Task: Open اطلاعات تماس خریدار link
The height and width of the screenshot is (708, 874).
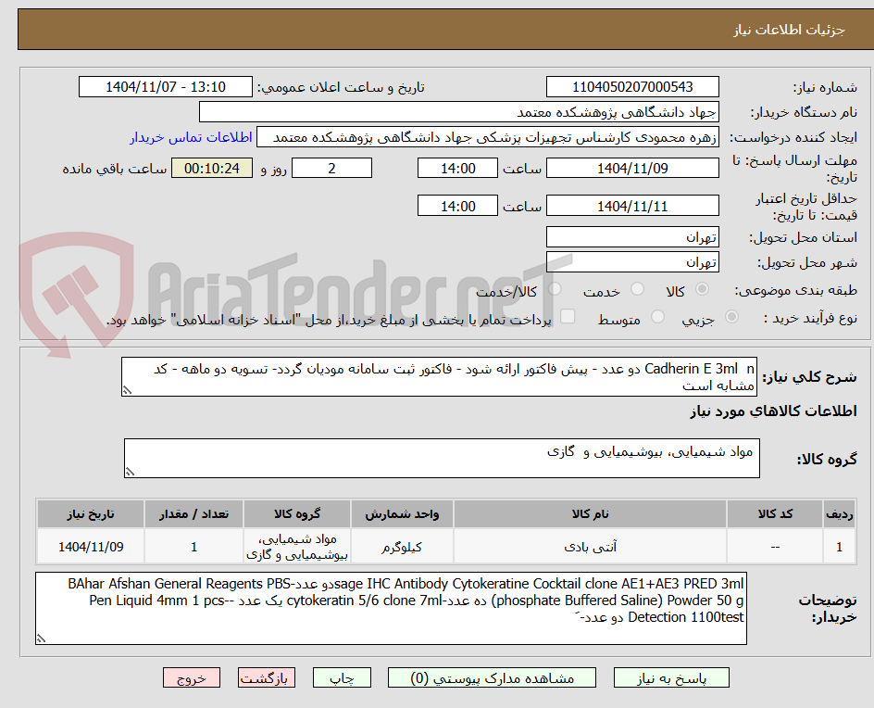Action: tap(191, 137)
